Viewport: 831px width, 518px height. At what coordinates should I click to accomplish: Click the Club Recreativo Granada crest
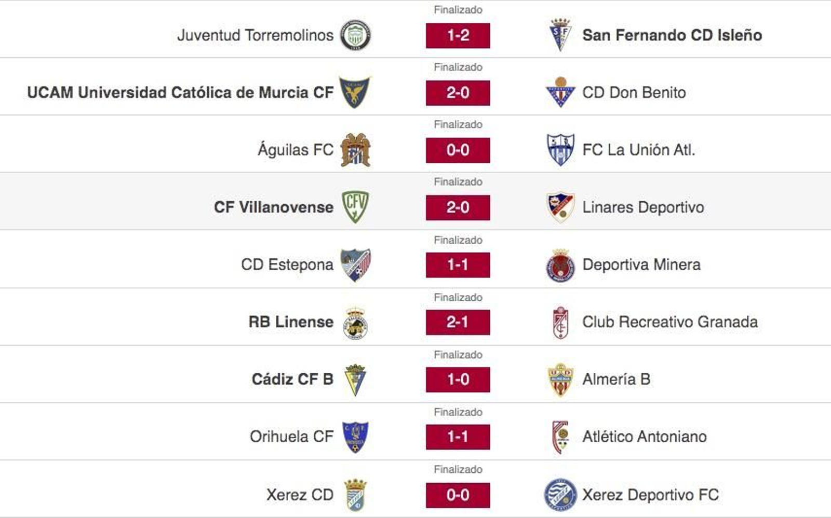(561, 321)
